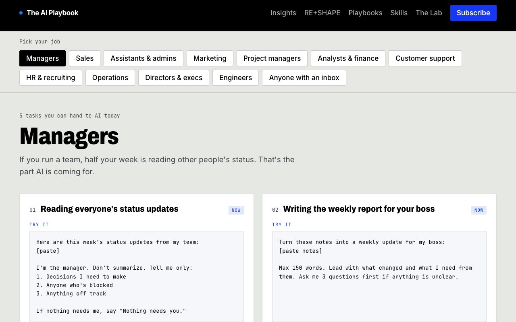This screenshot has height=322, width=516.
Task: Pick the Anyone with an inbox job
Action: point(304,78)
